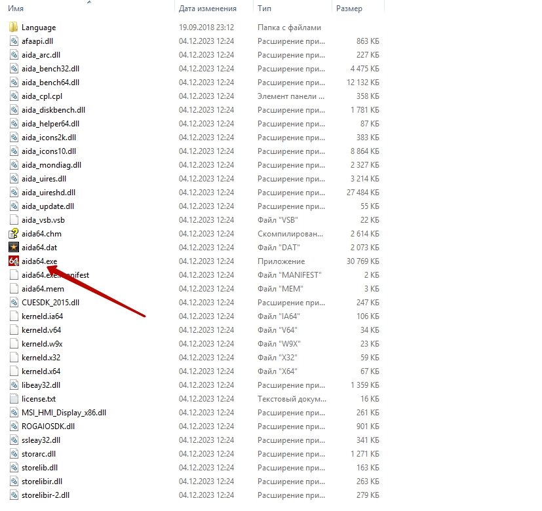This screenshot has width=542, height=511.
Task: Sort by the Размер column header
Action: pos(349,9)
